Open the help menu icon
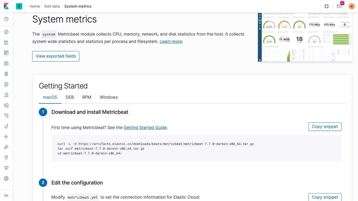This screenshot has width=358, height=201. (x=327, y=6)
